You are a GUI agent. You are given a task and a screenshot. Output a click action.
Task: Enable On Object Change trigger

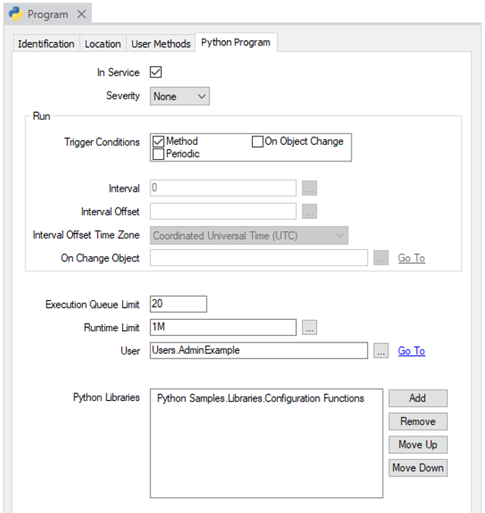tap(258, 142)
